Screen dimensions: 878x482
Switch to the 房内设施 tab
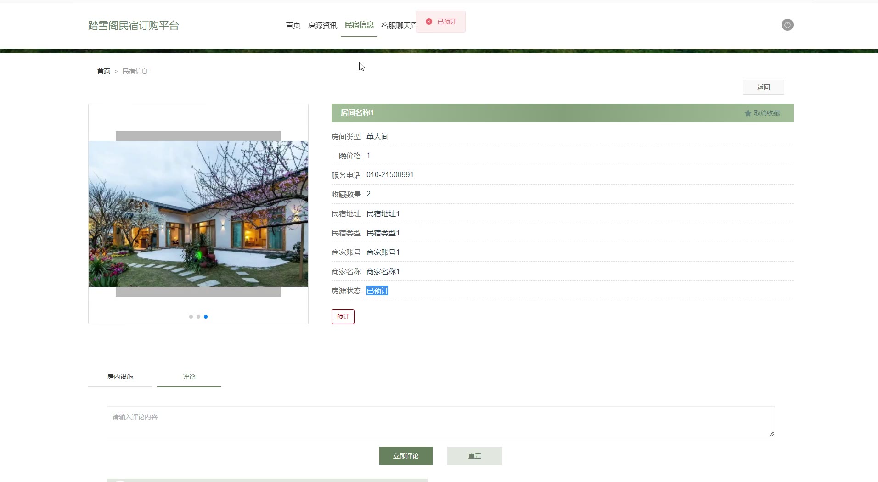point(120,376)
